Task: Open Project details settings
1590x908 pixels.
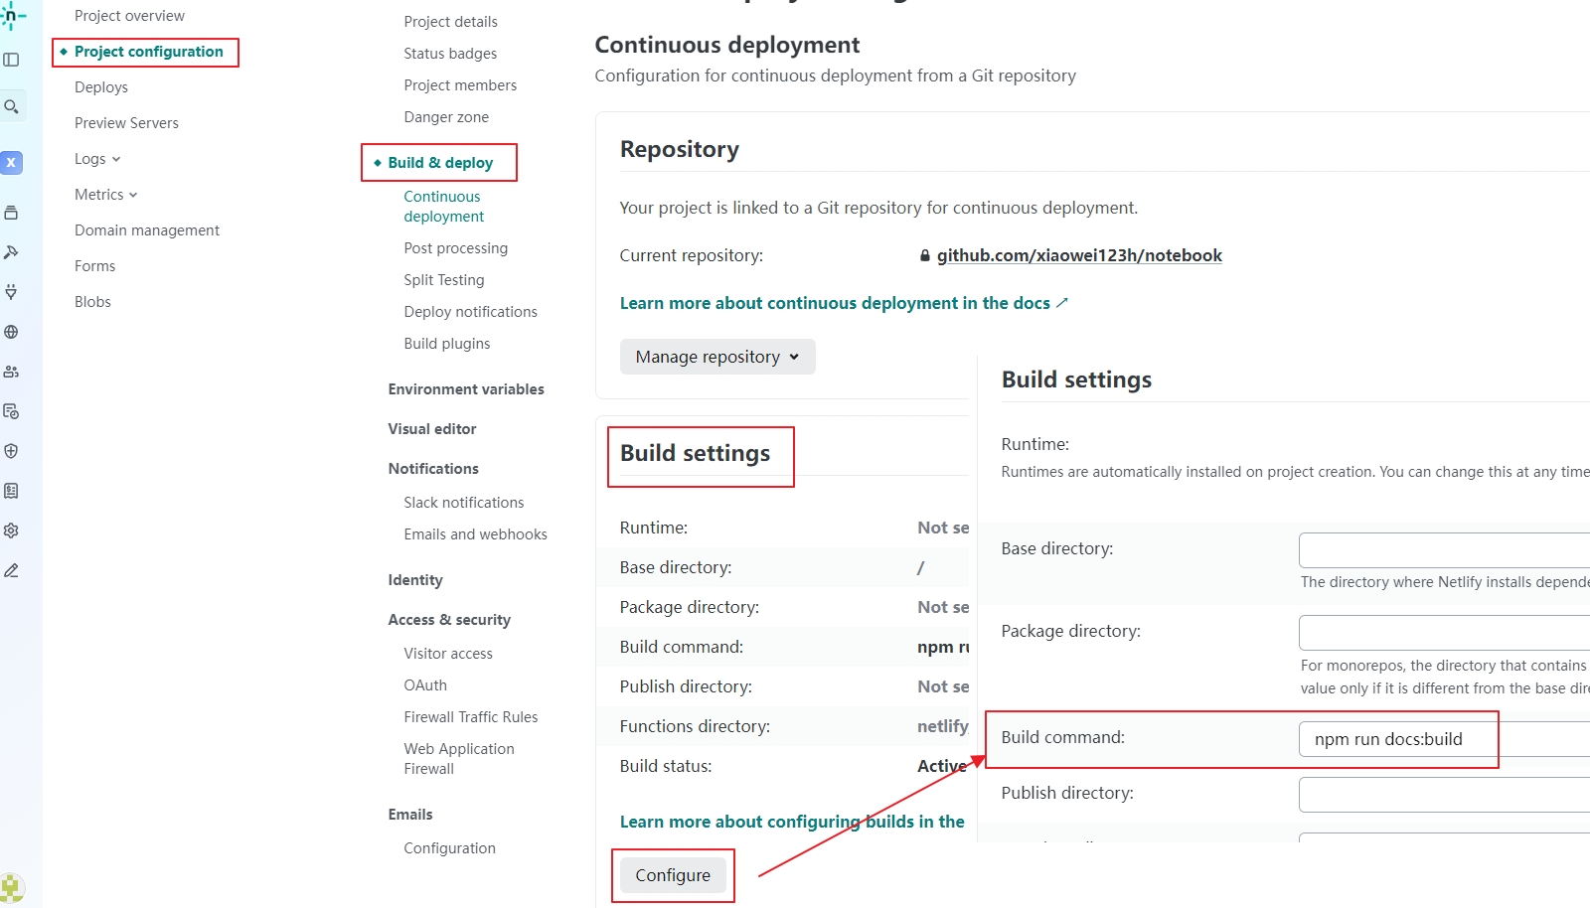Action: click(450, 22)
